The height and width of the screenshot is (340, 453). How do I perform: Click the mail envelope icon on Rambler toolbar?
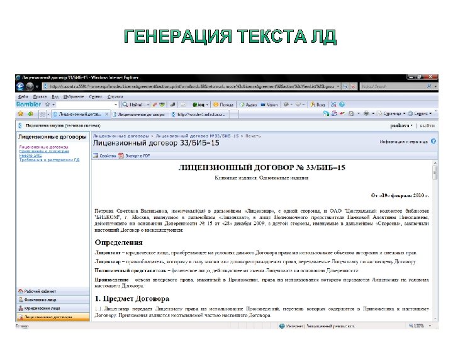tap(183, 105)
